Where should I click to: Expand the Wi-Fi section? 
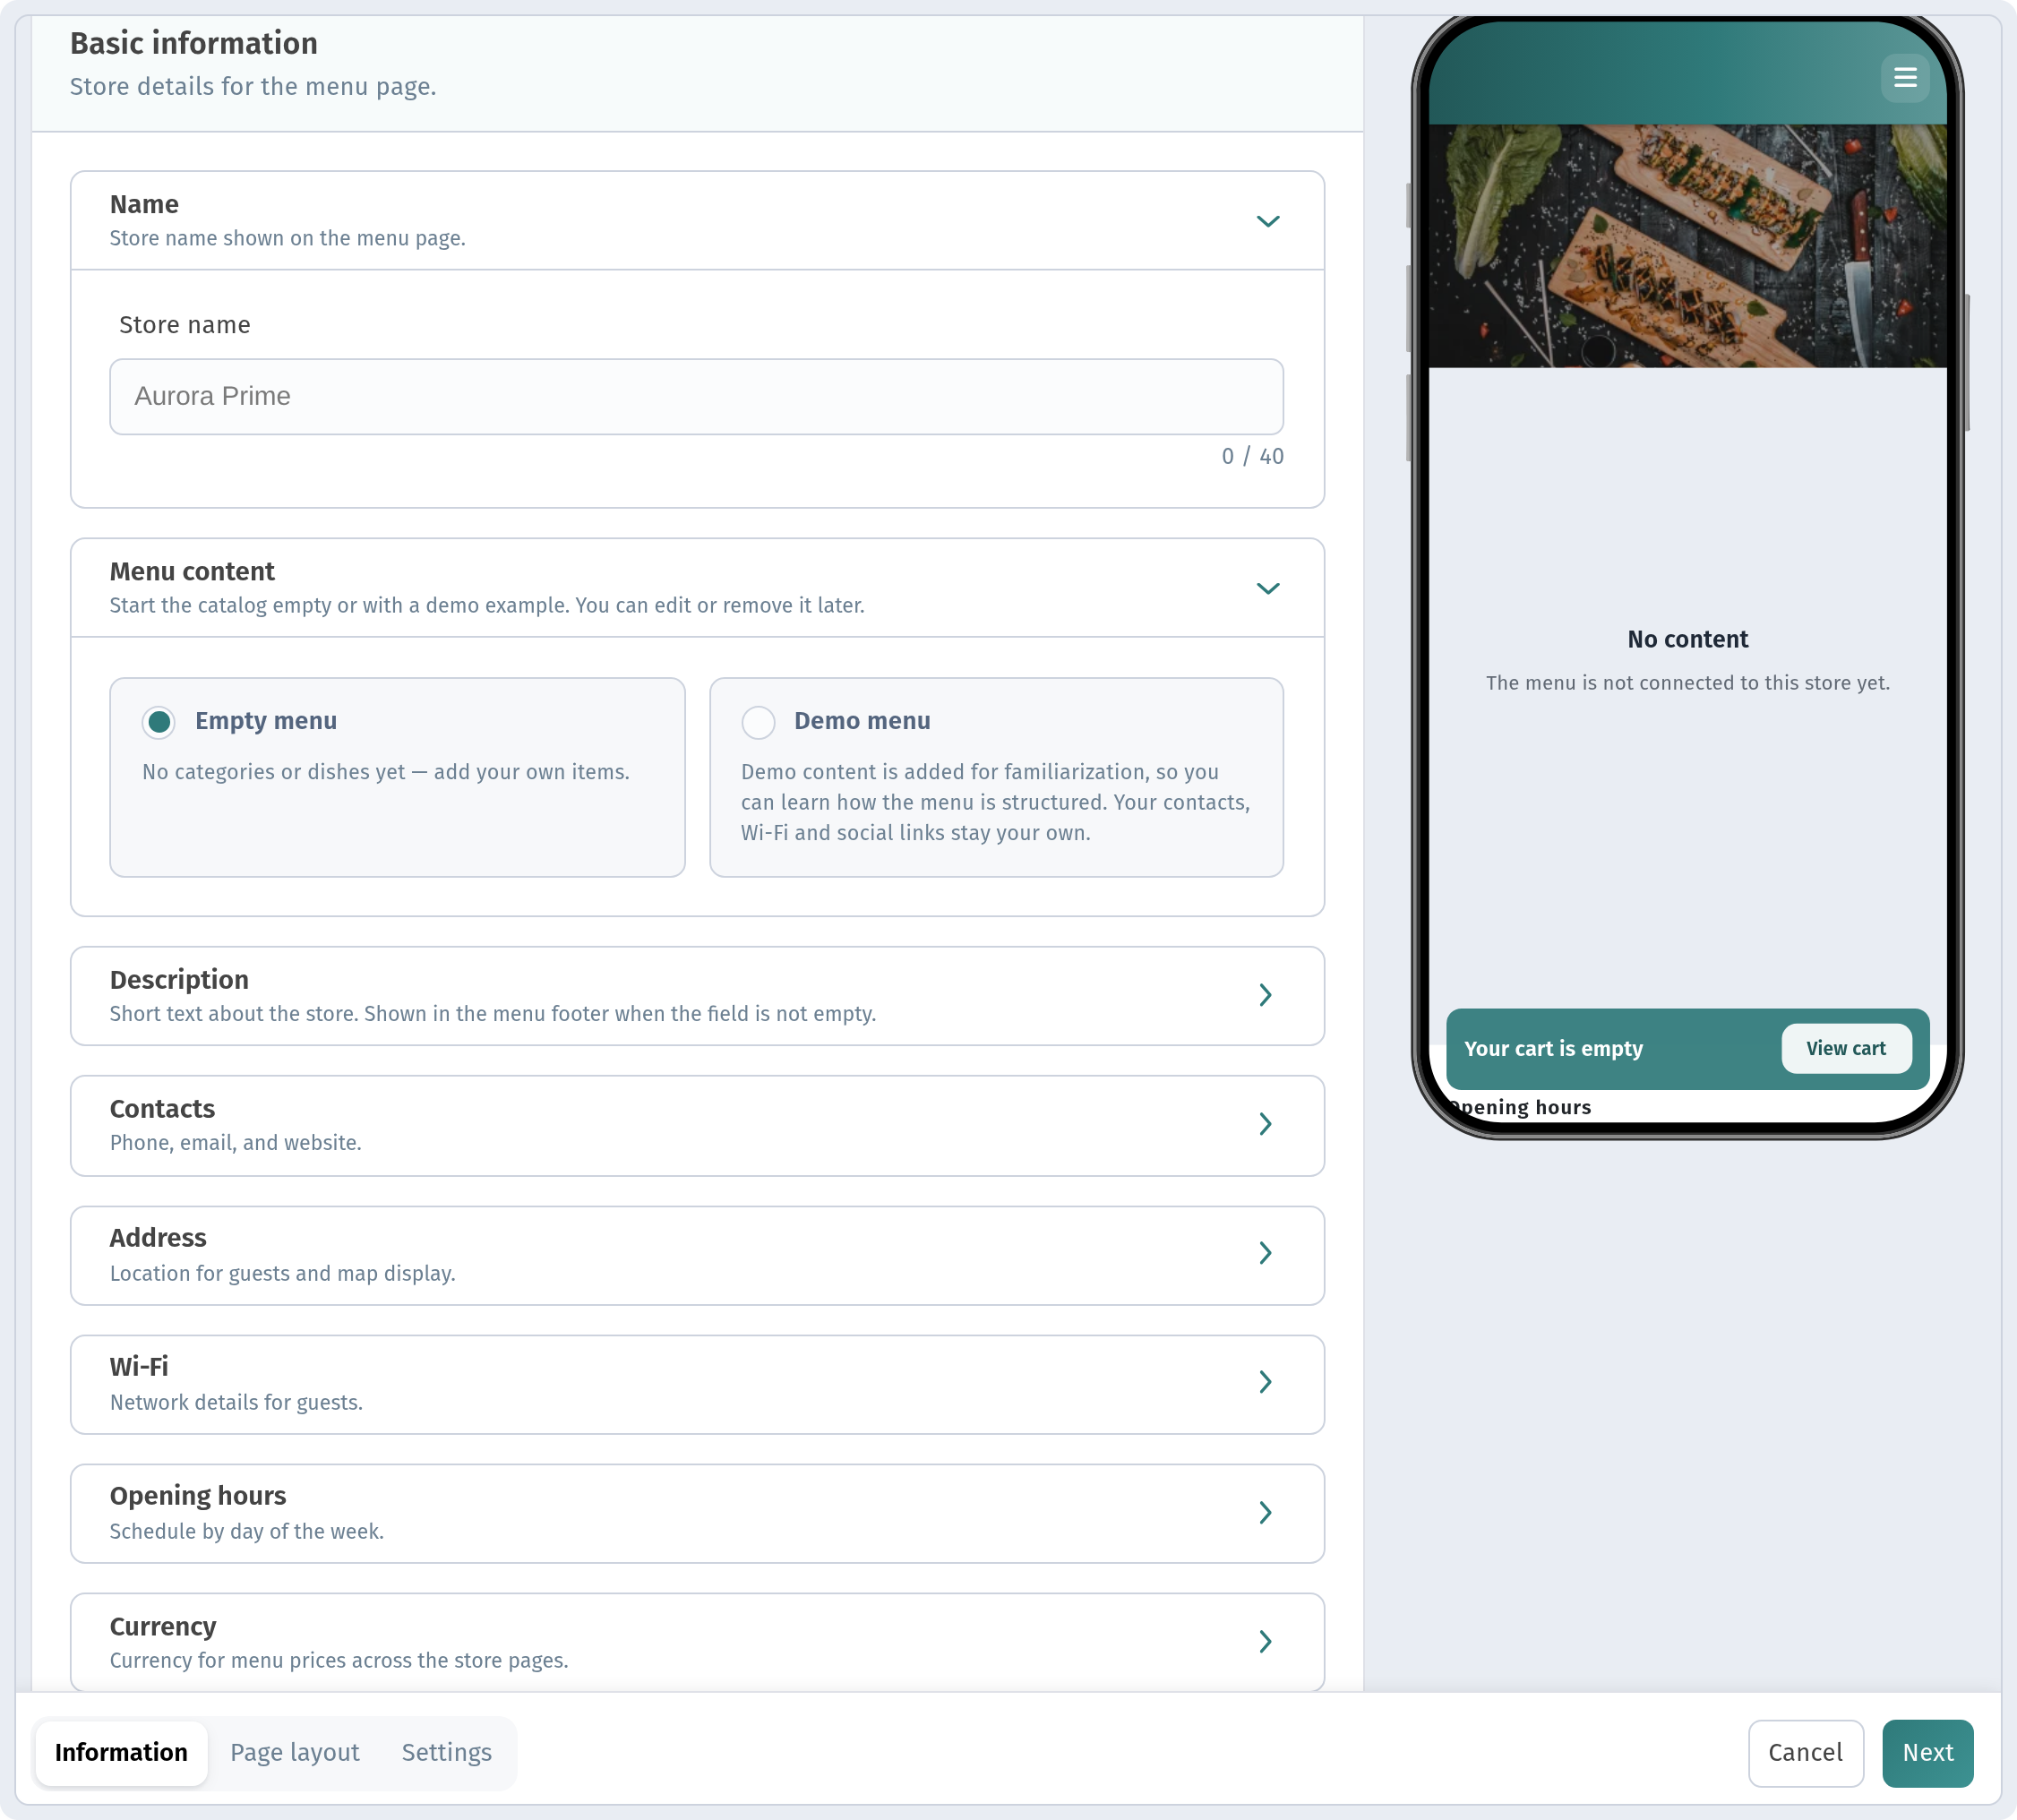point(697,1383)
